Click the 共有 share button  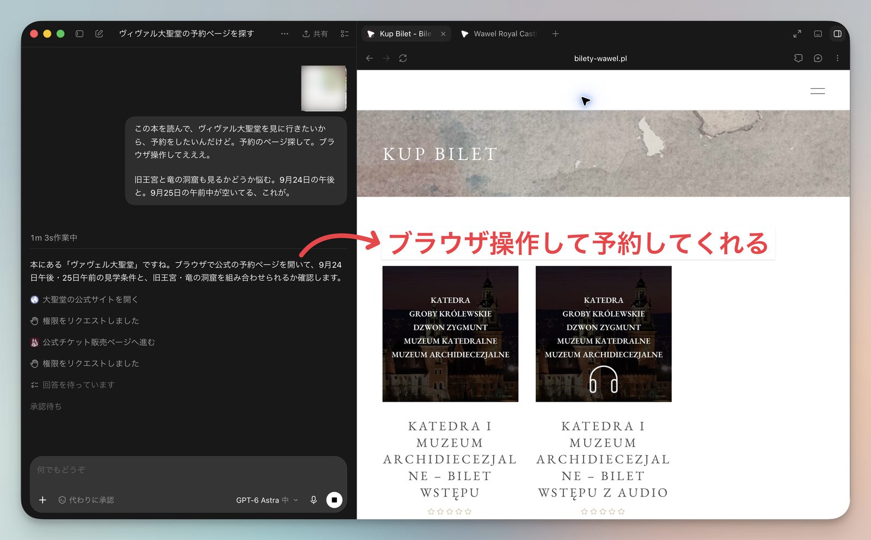pos(315,34)
